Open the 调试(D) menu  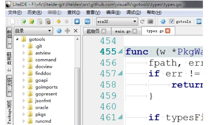coord(133,12)
